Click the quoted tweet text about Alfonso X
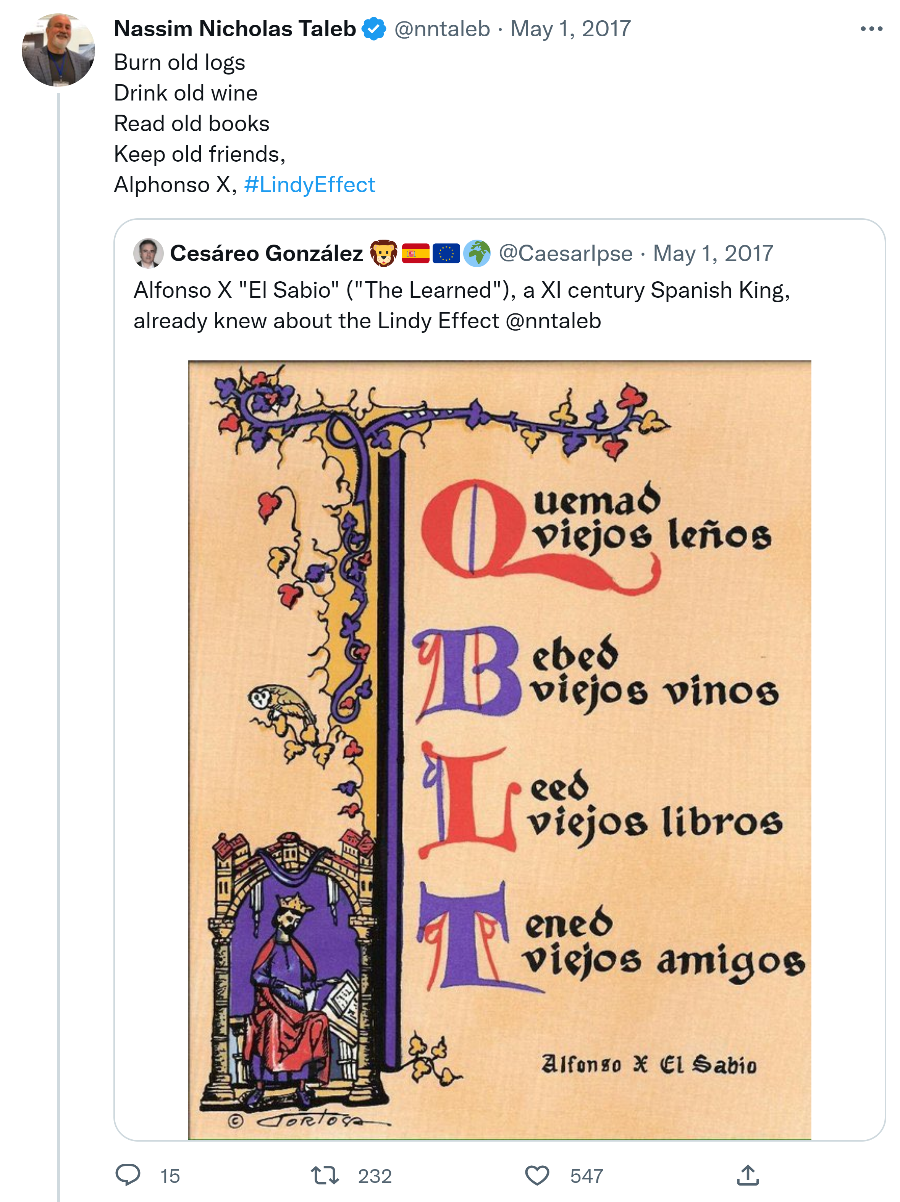900x1202 pixels. (461, 305)
